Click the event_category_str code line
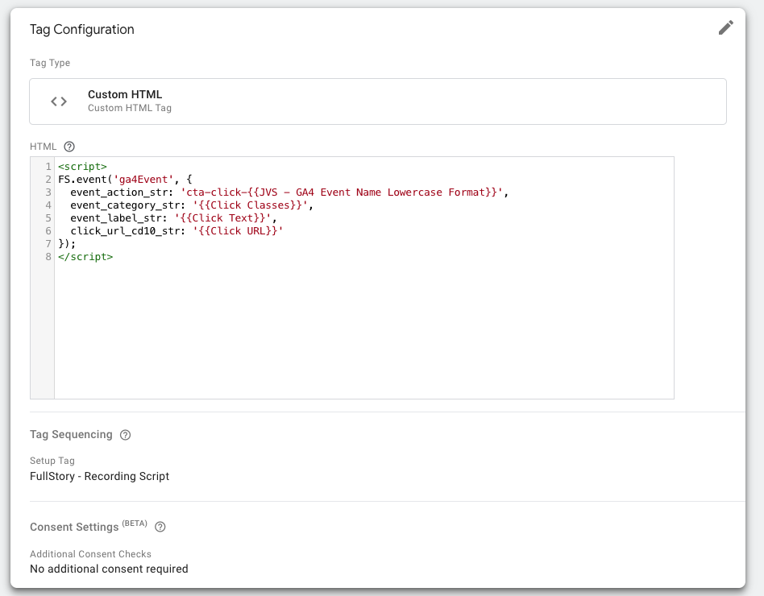764x596 pixels. click(192, 205)
